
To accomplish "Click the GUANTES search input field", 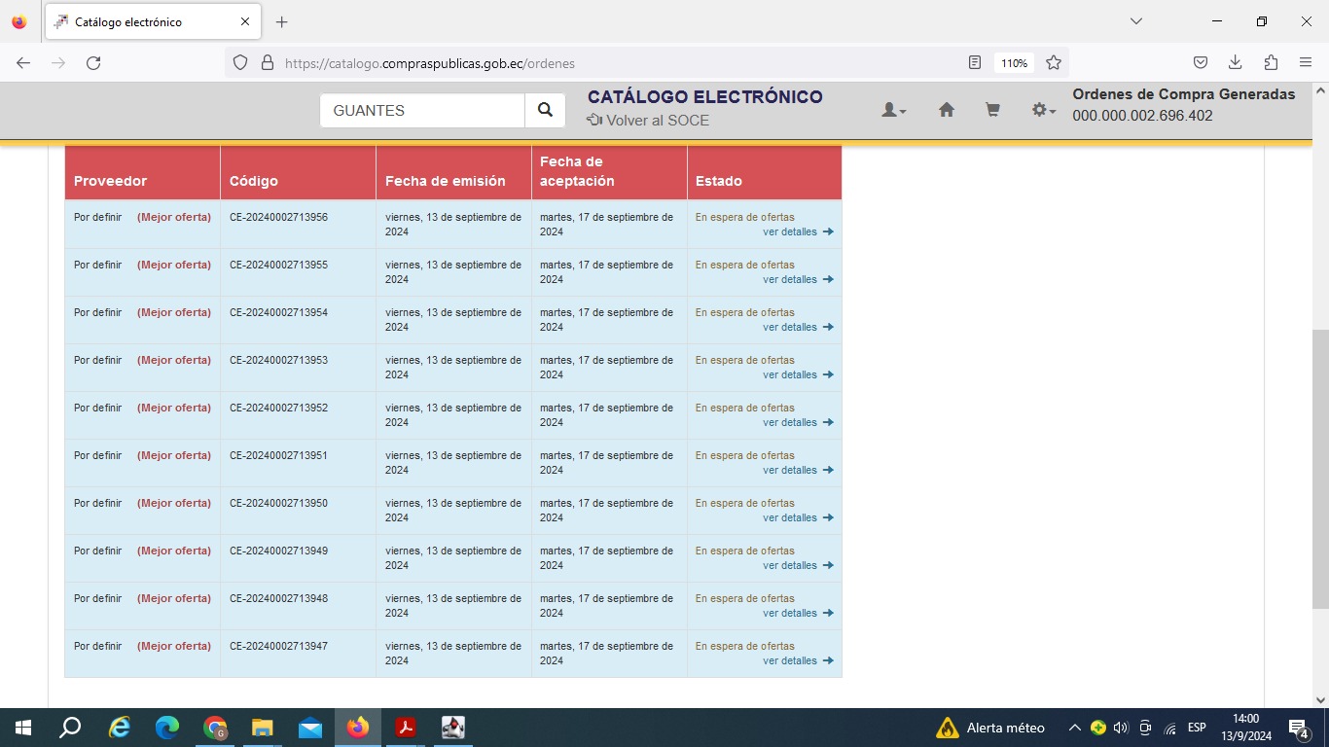I will (x=421, y=111).
